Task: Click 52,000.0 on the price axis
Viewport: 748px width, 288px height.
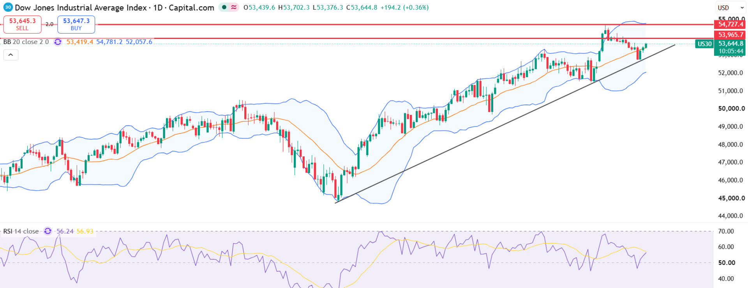Action: pyautogui.click(x=730, y=73)
